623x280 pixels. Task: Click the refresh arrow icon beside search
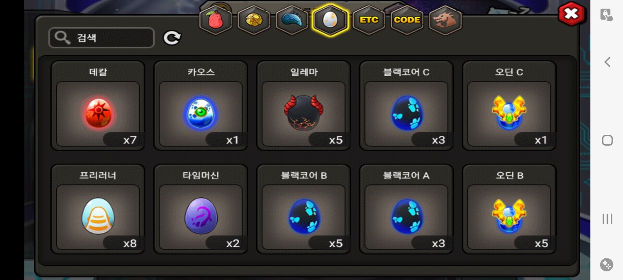pyautogui.click(x=172, y=38)
